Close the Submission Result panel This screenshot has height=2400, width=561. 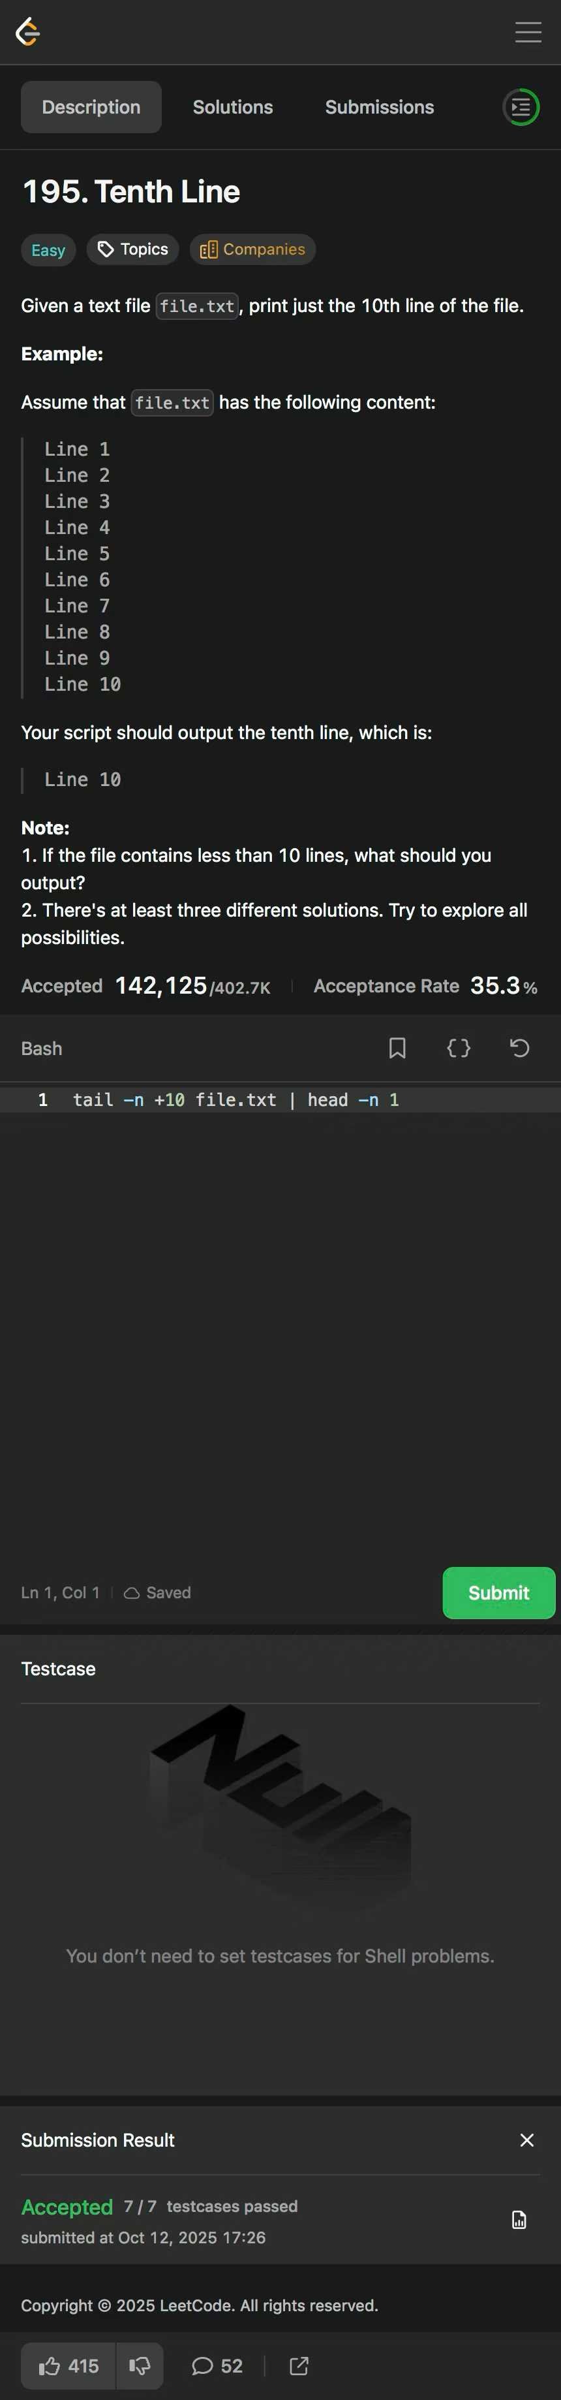point(526,2140)
